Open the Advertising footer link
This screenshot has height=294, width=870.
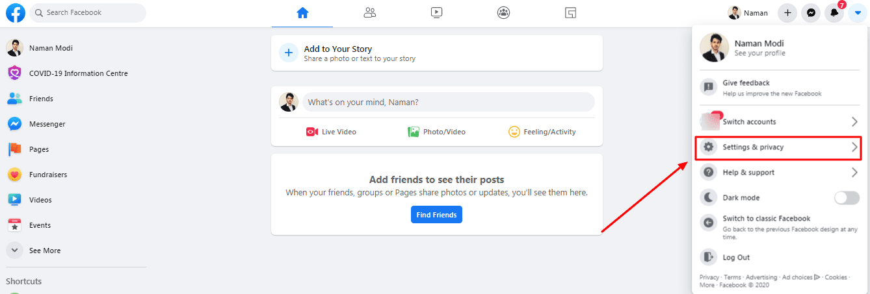click(x=761, y=277)
